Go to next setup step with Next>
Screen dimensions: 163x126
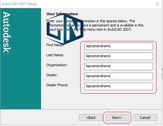117,118
